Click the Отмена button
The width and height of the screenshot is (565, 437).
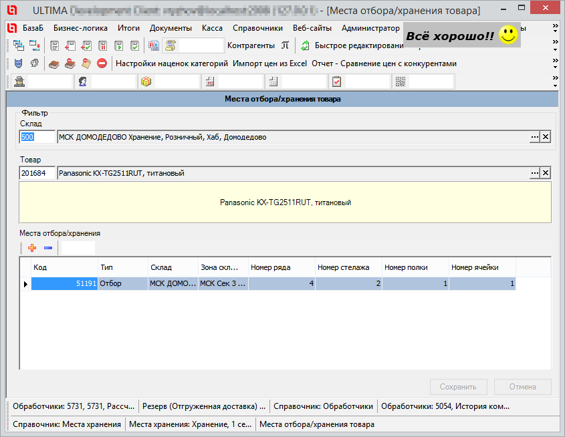[x=522, y=387]
